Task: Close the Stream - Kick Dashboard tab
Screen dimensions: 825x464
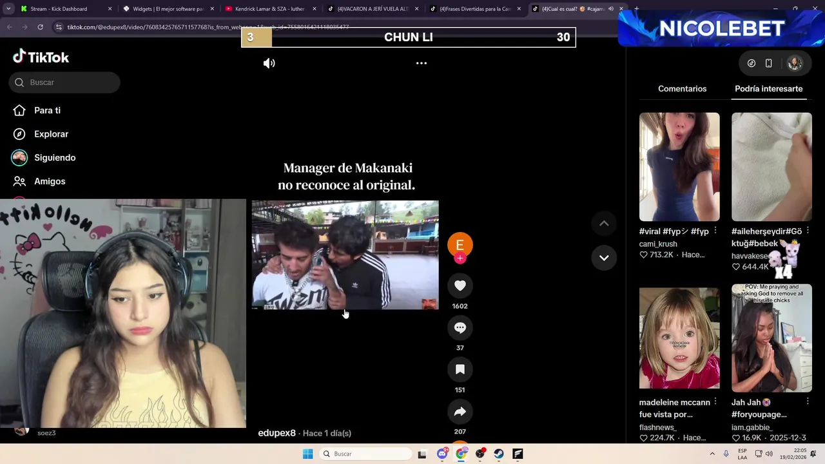Action: (x=110, y=9)
